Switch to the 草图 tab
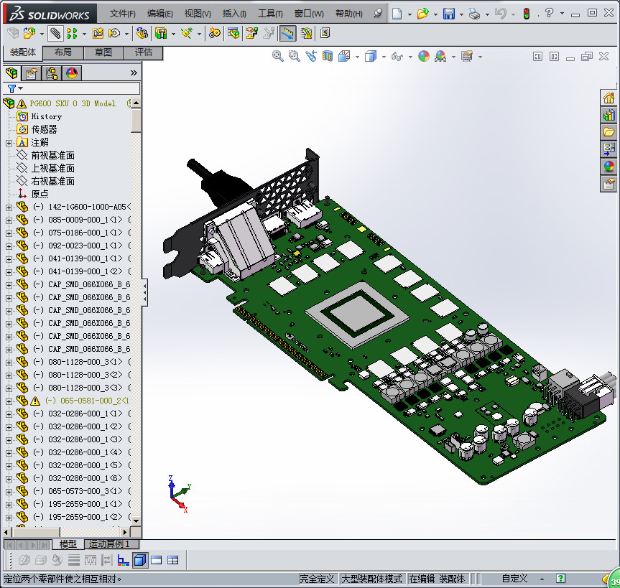Screen dimensions: 620x588 coord(103,52)
